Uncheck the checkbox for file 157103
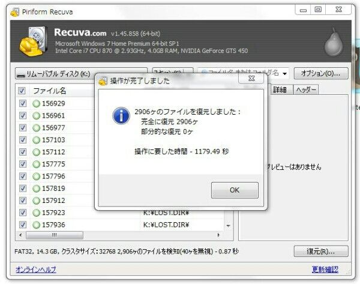360x284 pixels. point(23,140)
